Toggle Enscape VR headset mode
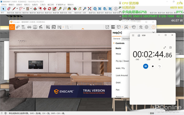Screen dimensions: 184x115 (134, 27)
